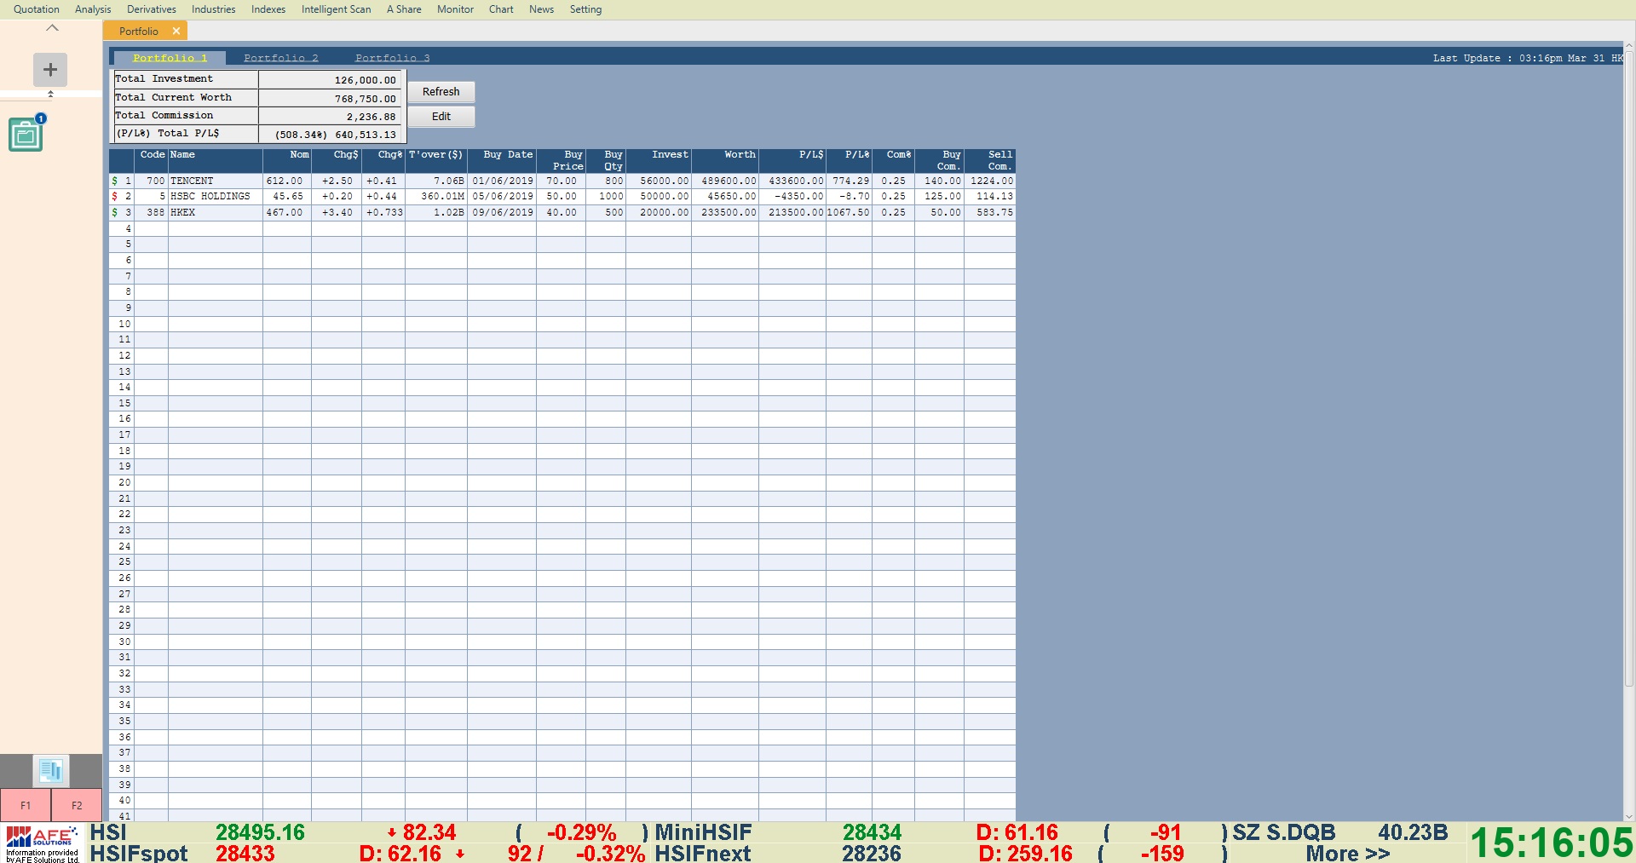Viewport: 1636px width, 863px height.
Task: Click the 09/06/2019 buy date cell
Action: [502, 212]
